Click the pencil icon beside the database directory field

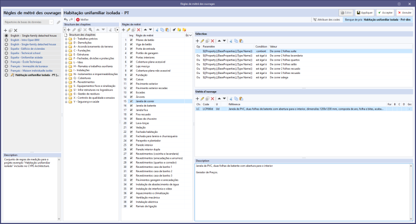coord(58,22)
